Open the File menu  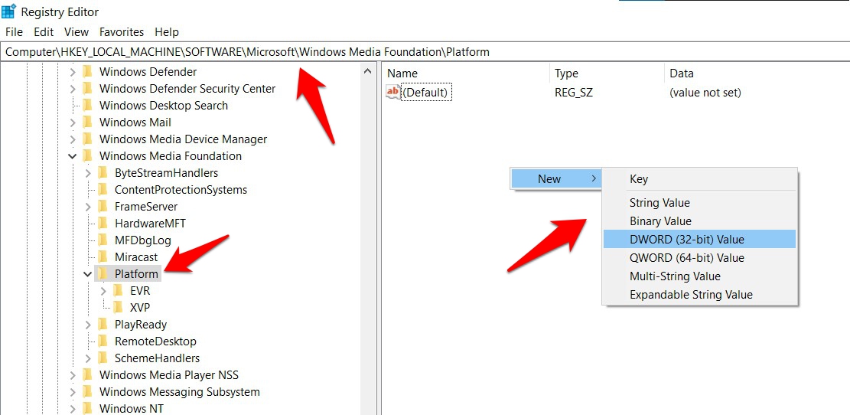pos(14,32)
